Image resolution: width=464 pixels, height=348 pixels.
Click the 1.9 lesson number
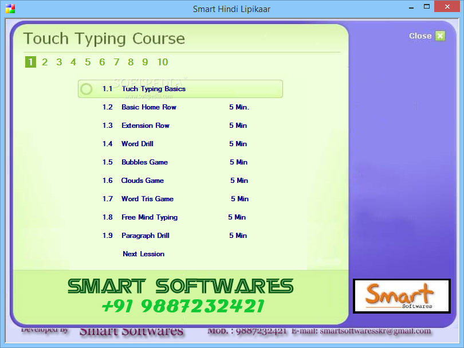[x=108, y=236]
